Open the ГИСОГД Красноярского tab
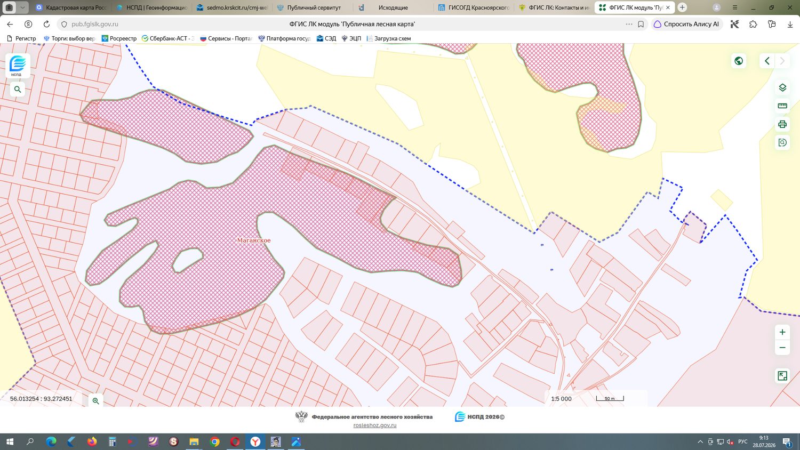 [x=473, y=7]
